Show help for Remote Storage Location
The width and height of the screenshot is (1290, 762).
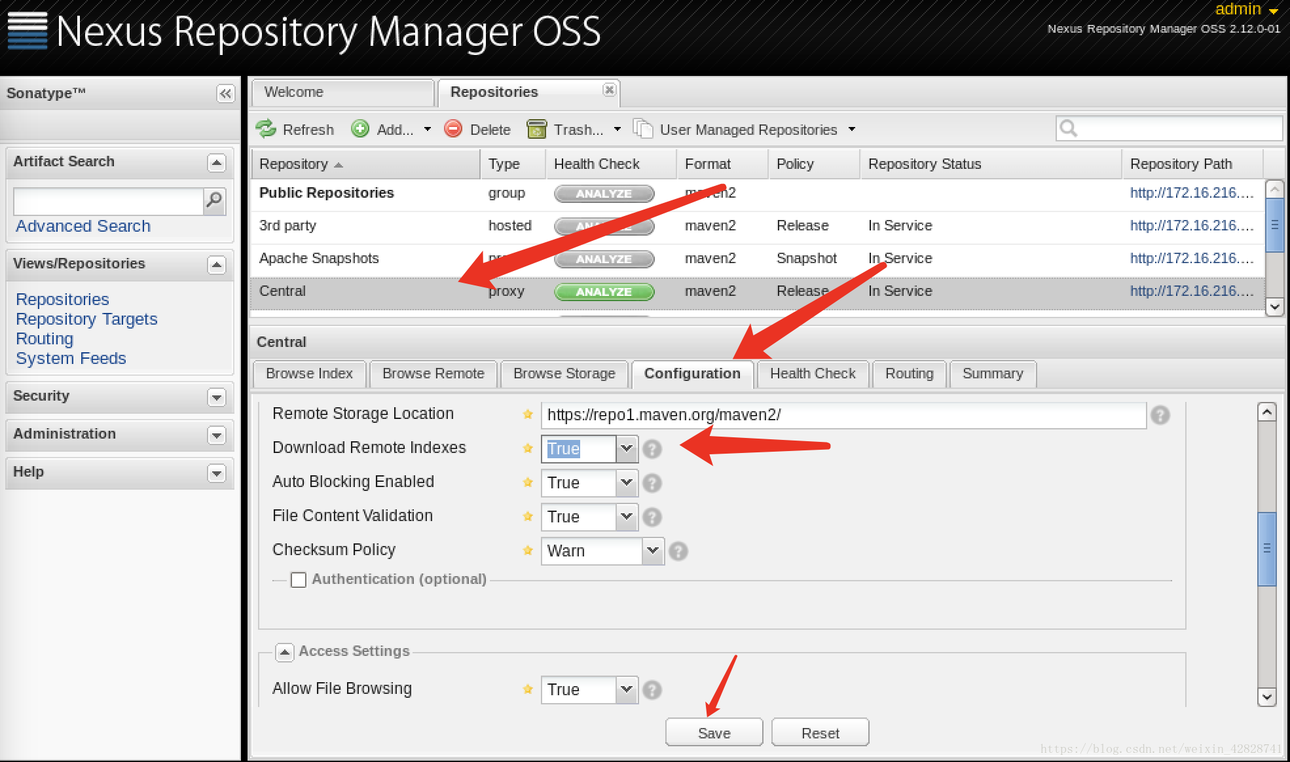pos(1160,415)
